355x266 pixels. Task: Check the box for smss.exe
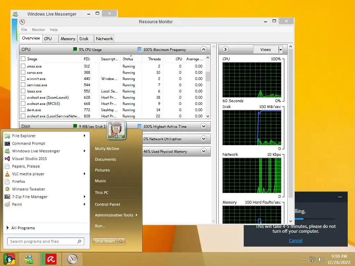(x=23, y=66)
